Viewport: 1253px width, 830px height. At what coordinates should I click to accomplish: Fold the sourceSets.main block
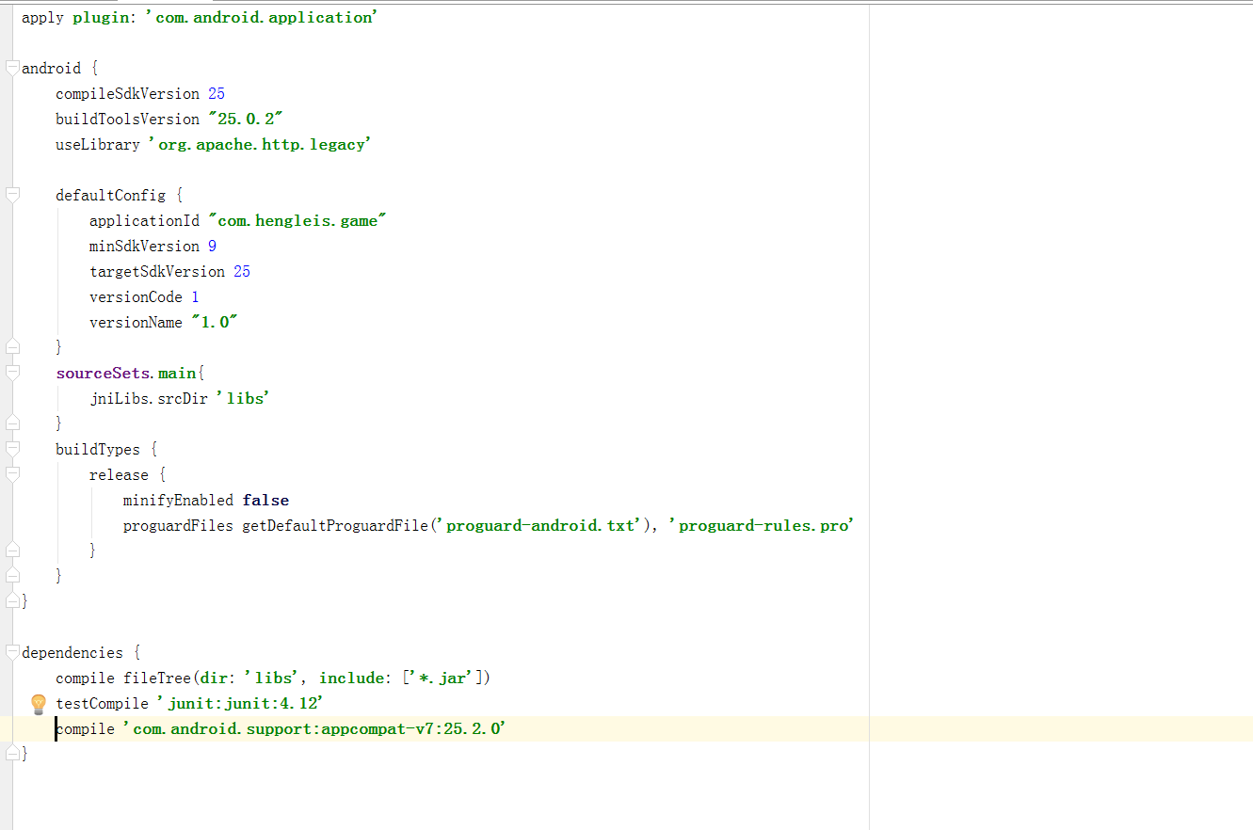coord(11,373)
